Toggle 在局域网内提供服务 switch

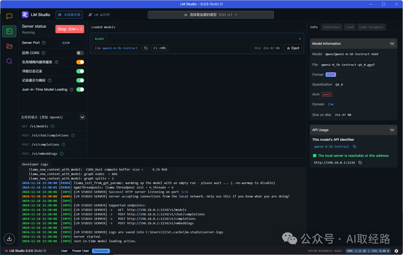click(80, 62)
